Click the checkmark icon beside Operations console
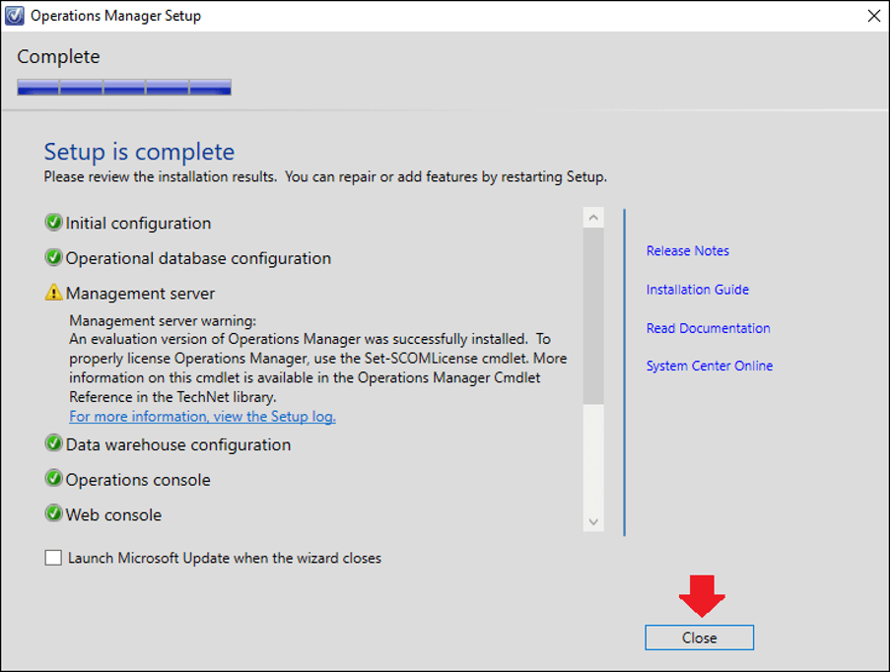This screenshot has width=891, height=672. point(52,480)
